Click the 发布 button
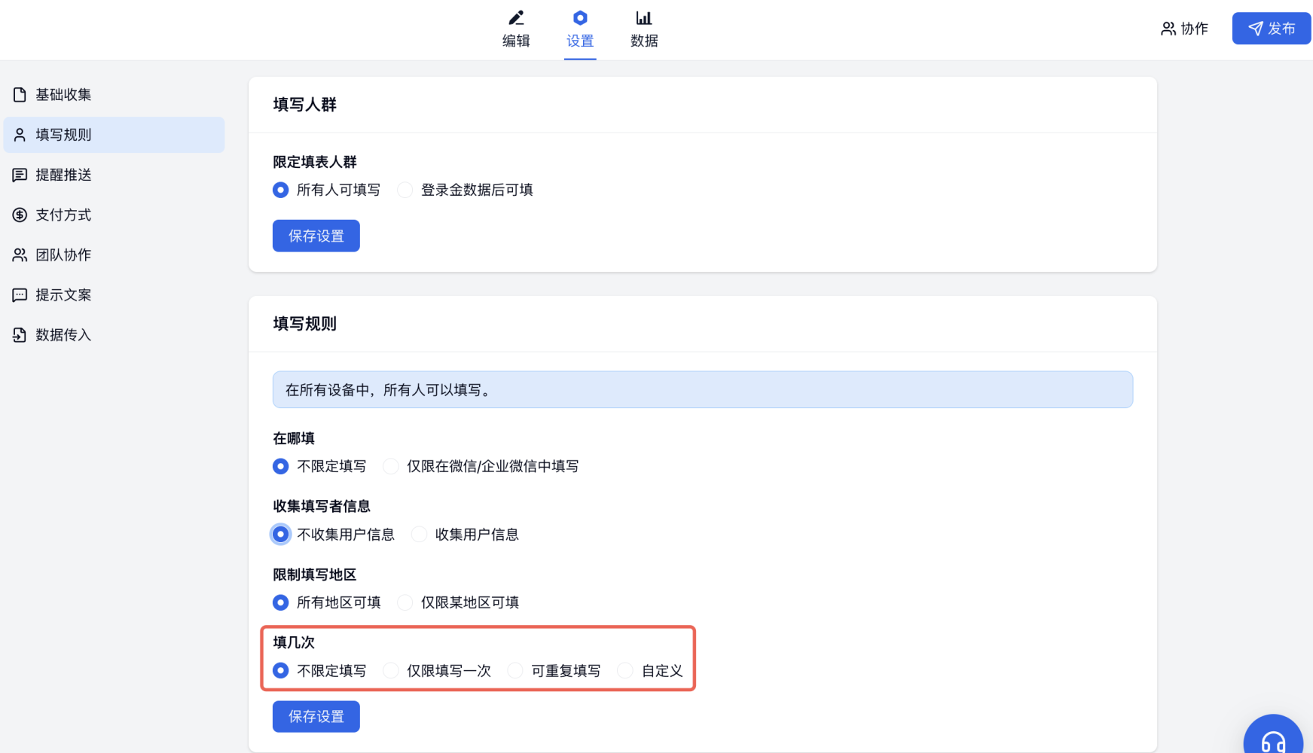The width and height of the screenshot is (1313, 753). pos(1272,29)
